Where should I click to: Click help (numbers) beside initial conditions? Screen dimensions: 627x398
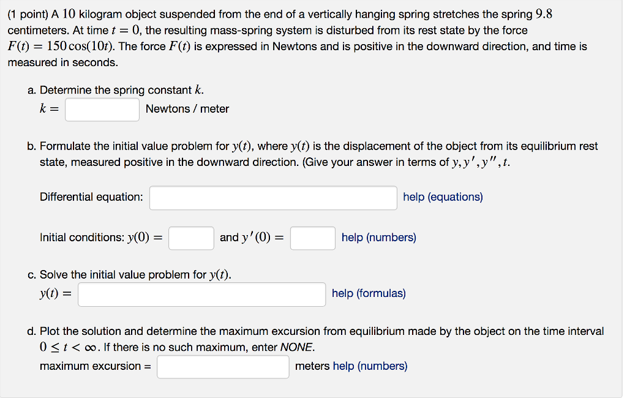378,238
